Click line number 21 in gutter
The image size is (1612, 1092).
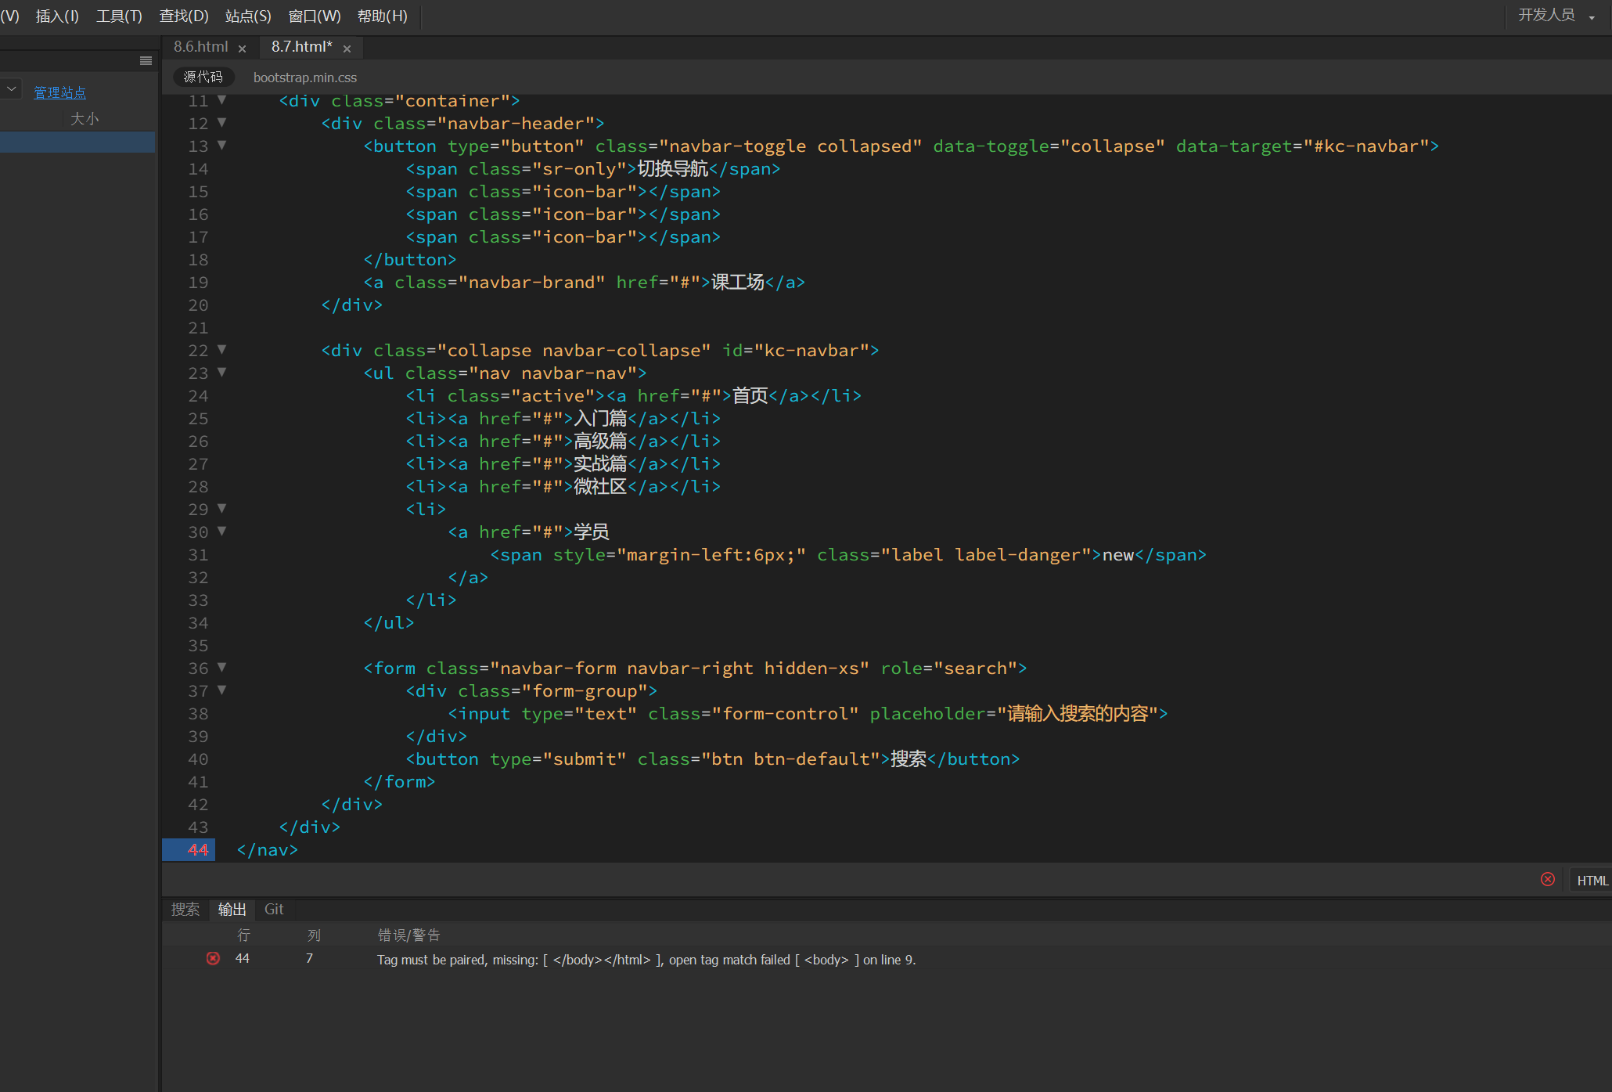(x=198, y=327)
